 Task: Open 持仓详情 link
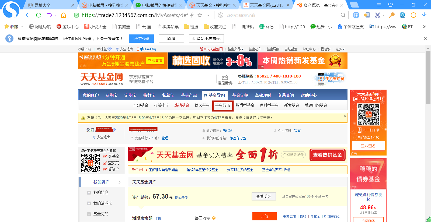click(x=181, y=198)
